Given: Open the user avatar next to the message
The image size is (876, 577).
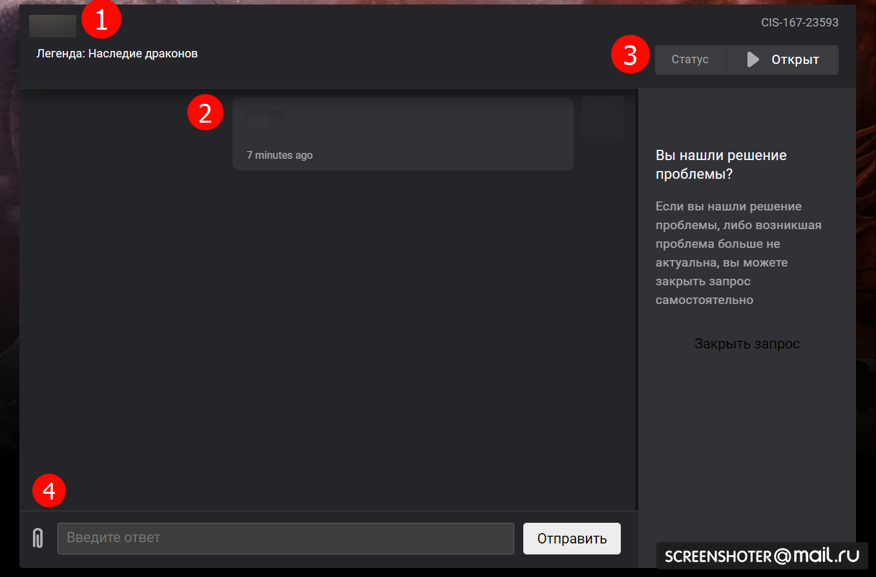Looking at the screenshot, I should [603, 117].
